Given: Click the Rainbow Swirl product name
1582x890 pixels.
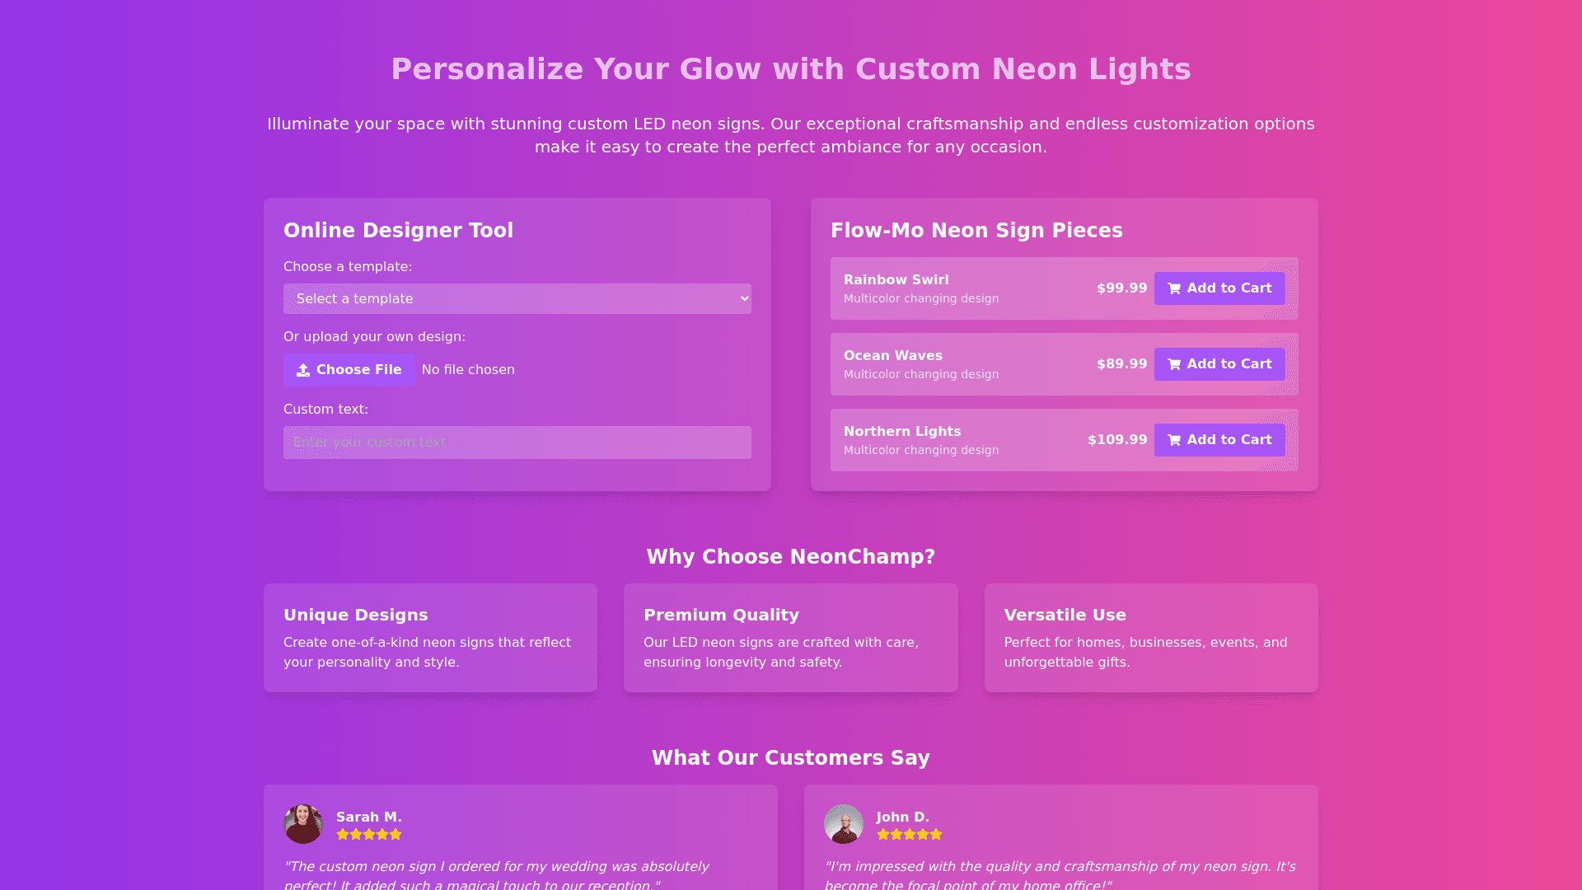Looking at the screenshot, I should (896, 280).
